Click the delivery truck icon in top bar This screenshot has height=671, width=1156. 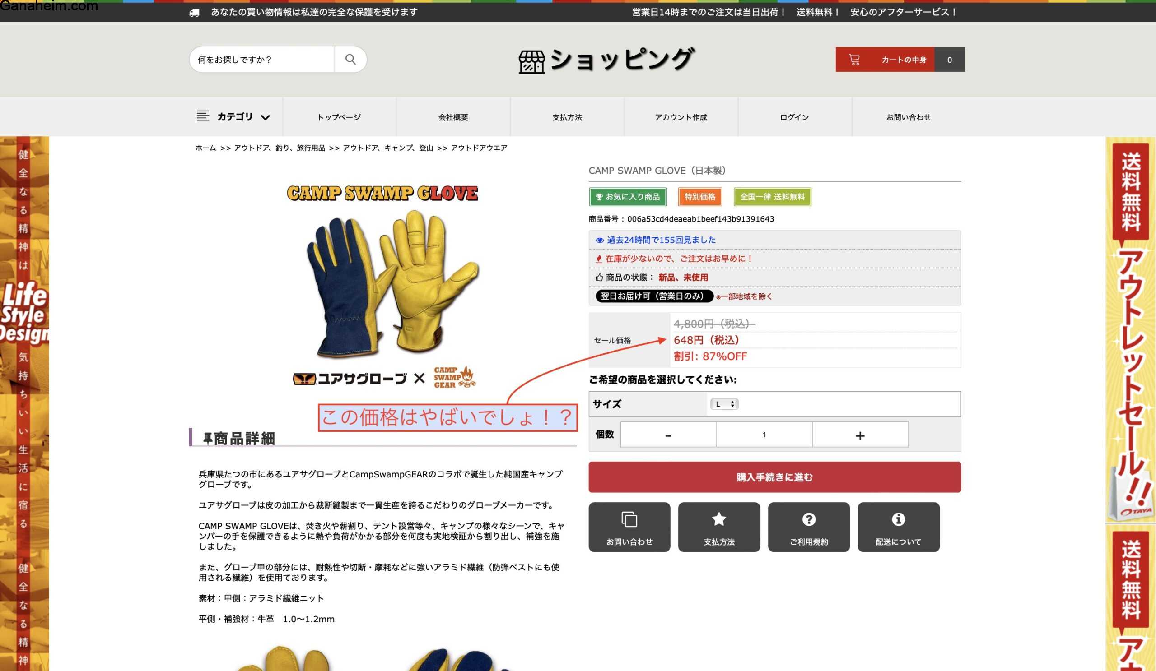click(x=195, y=12)
